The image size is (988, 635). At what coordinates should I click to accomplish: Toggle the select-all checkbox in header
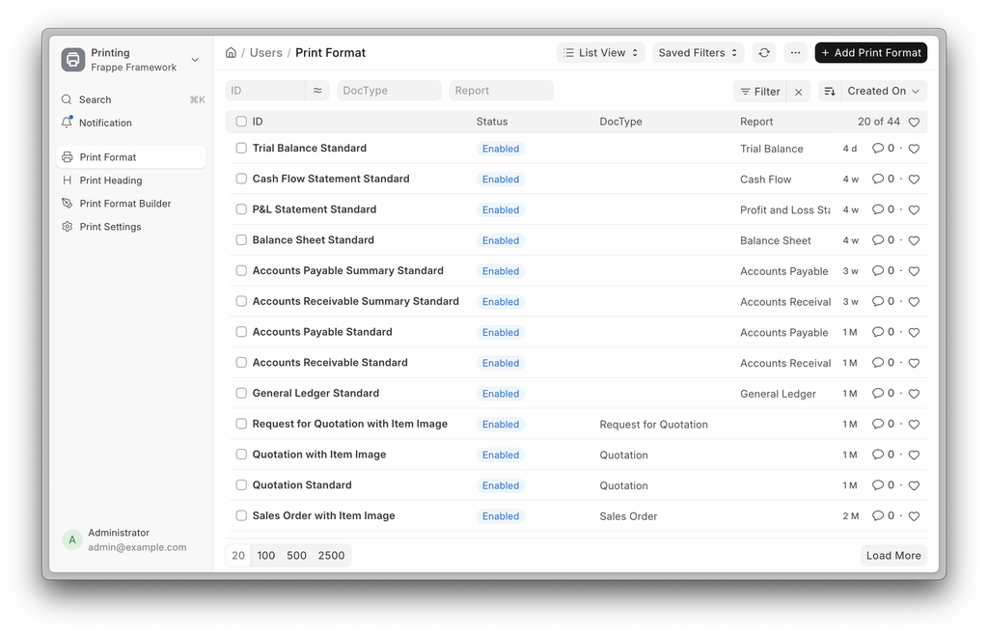point(241,123)
